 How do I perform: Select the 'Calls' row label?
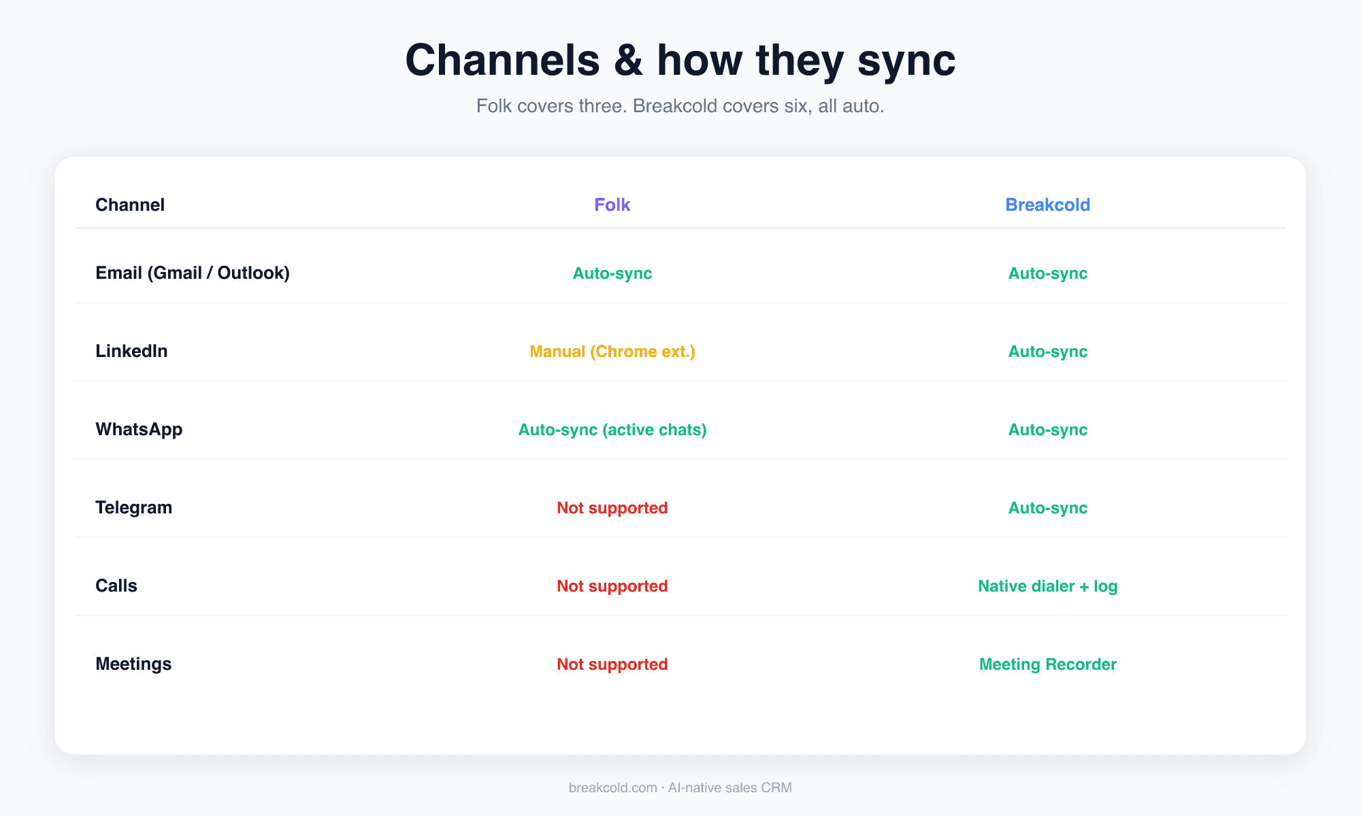[x=116, y=585]
